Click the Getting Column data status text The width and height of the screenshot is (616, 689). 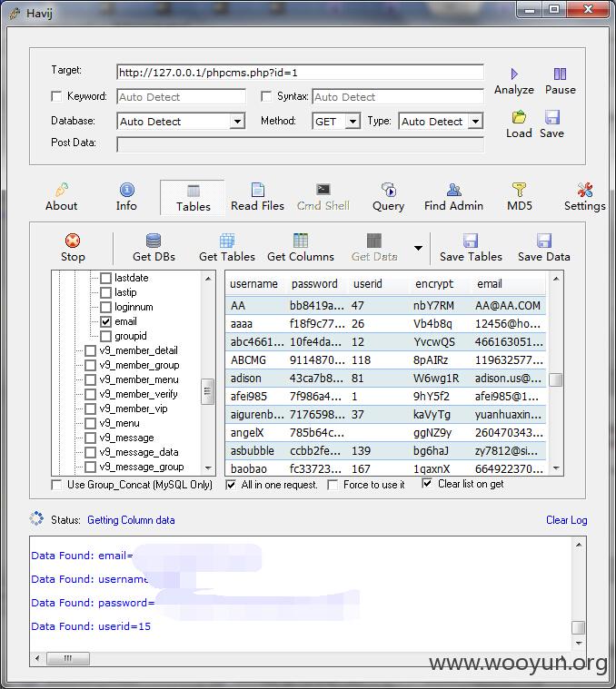[x=131, y=520]
